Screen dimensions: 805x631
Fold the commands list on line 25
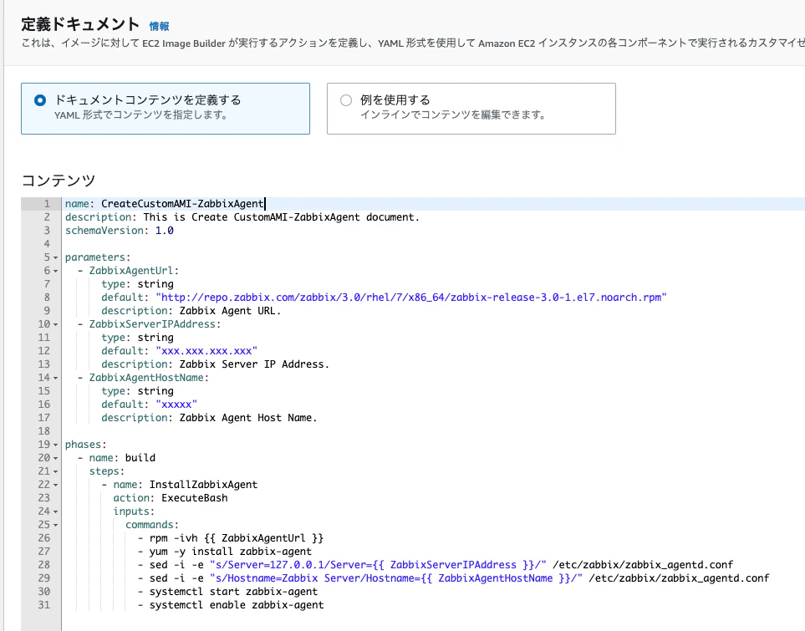click(55, 525)
